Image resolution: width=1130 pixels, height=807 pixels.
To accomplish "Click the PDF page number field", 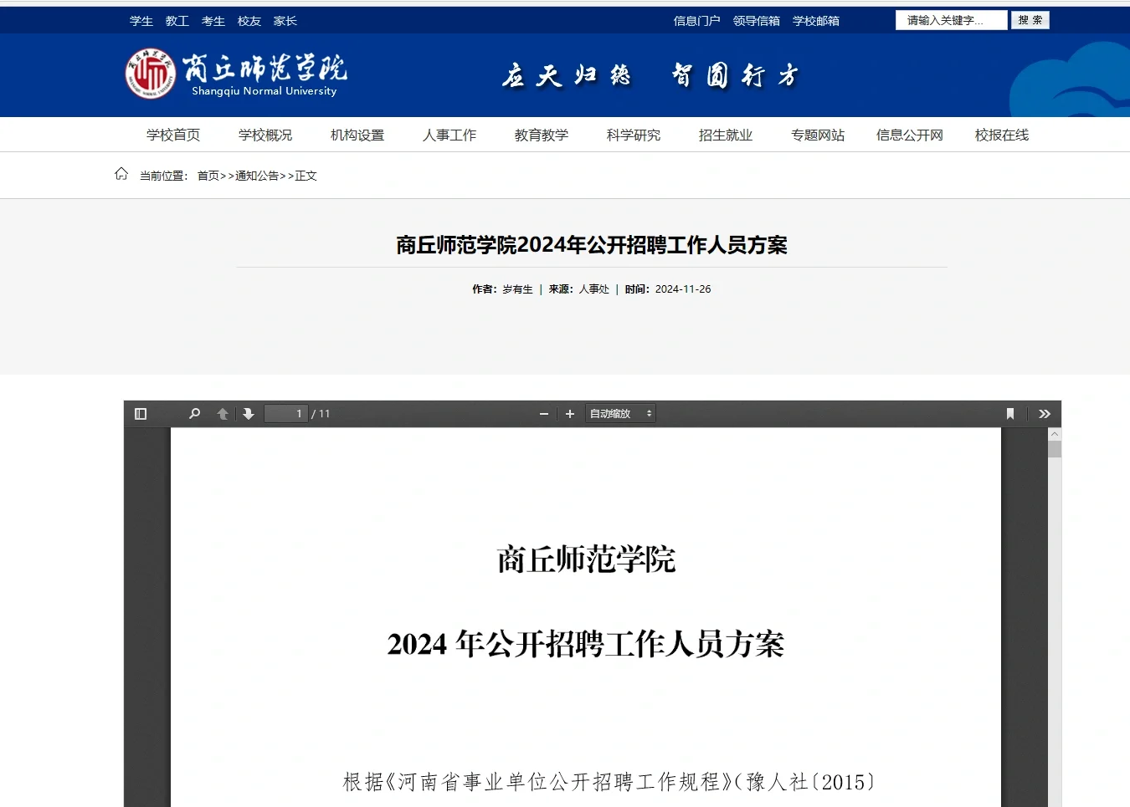I will [x=286, y=414].
